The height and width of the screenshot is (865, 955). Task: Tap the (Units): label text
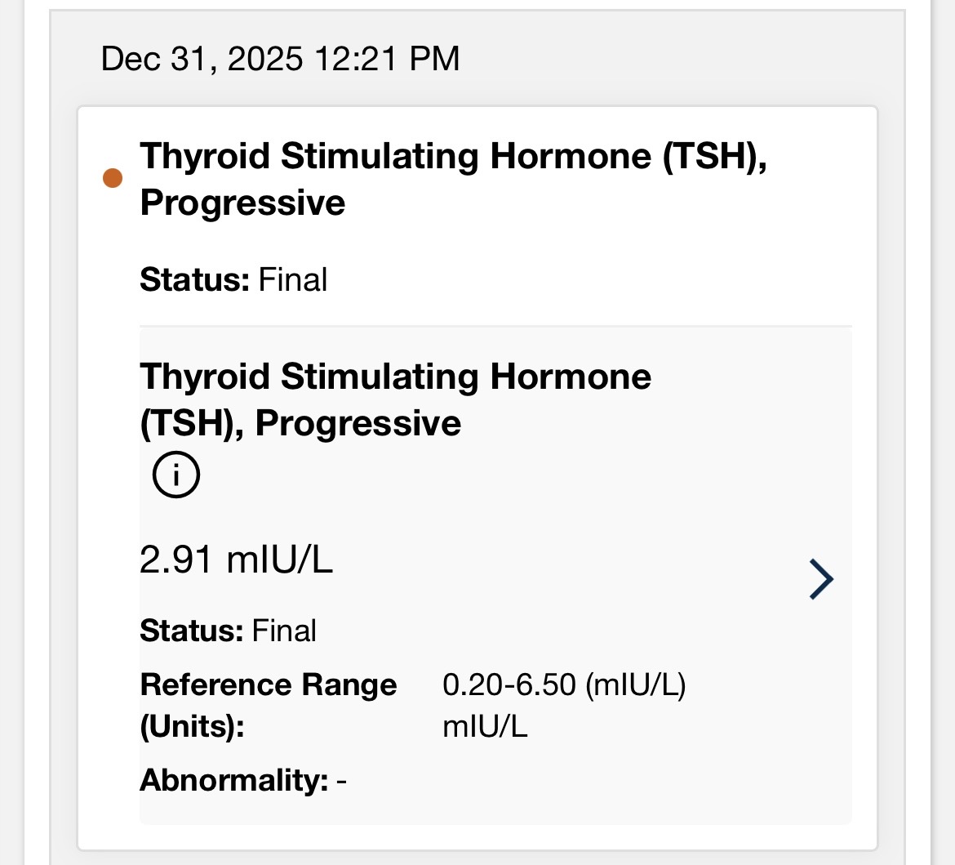point(192,726)
